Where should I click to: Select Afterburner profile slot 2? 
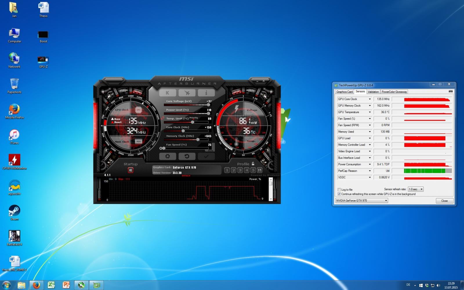tap(233, 170)
